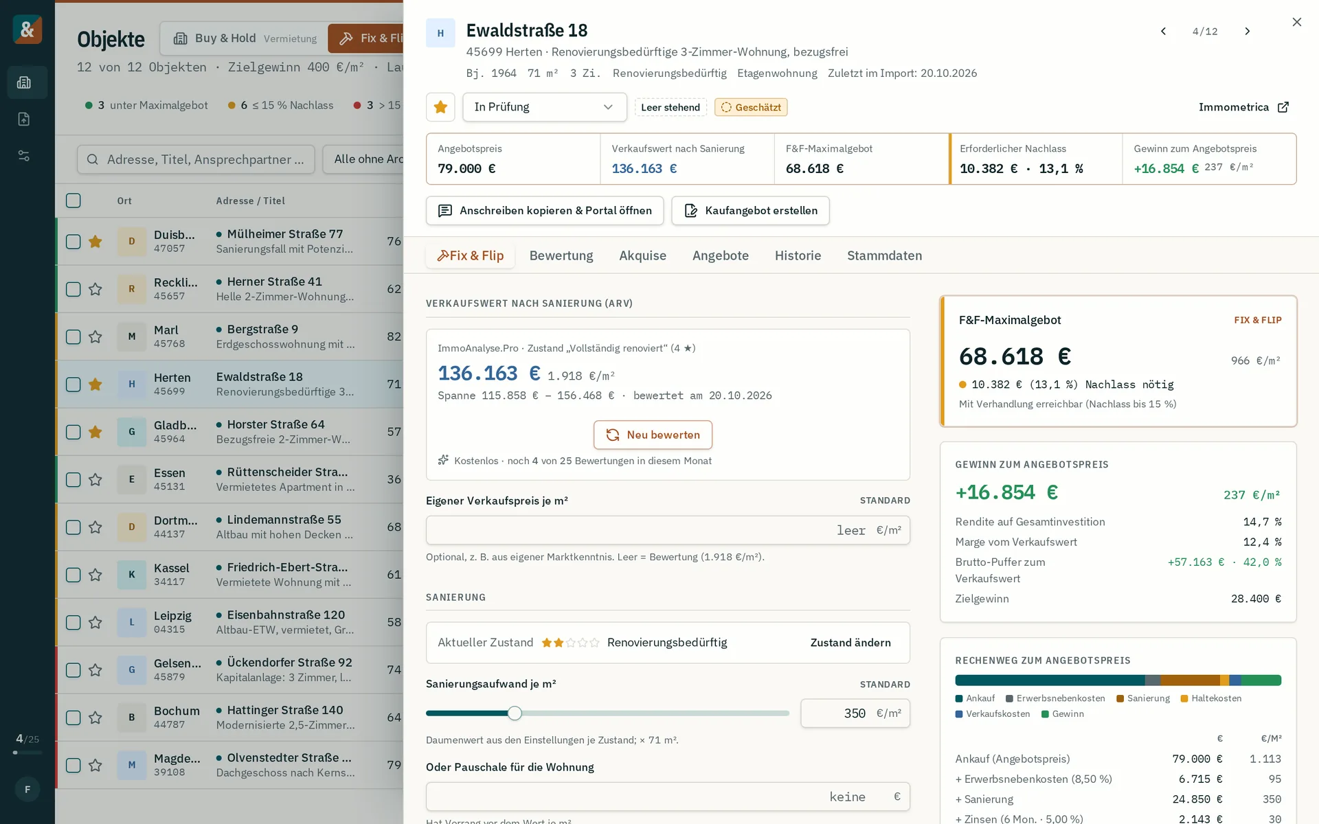Open the 'In Prüfung' status dropdown

coord(544,107)
